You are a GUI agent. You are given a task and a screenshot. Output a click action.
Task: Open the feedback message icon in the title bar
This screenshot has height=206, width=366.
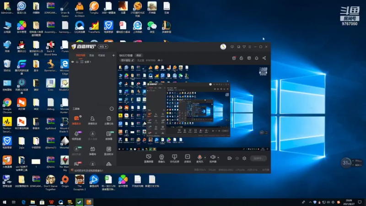(x=232, y=47)
